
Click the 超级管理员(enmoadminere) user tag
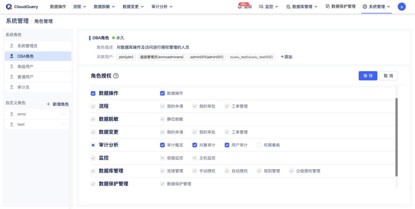pos(162,57)
